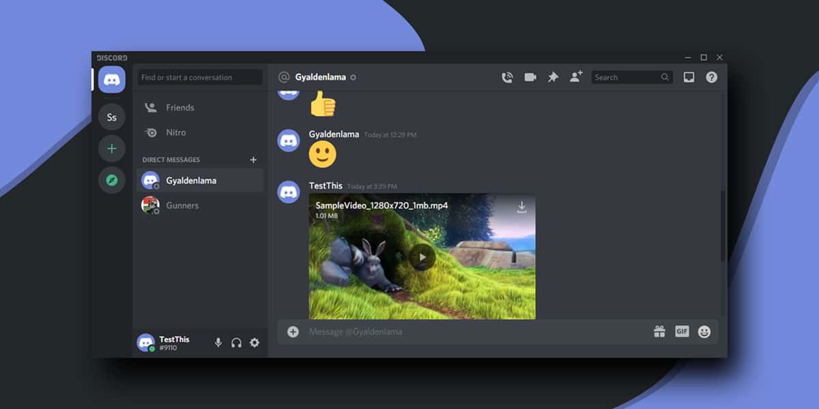819x409 pixels.
Task: Maximize the Discord window
Action: [x=704, y=58]
